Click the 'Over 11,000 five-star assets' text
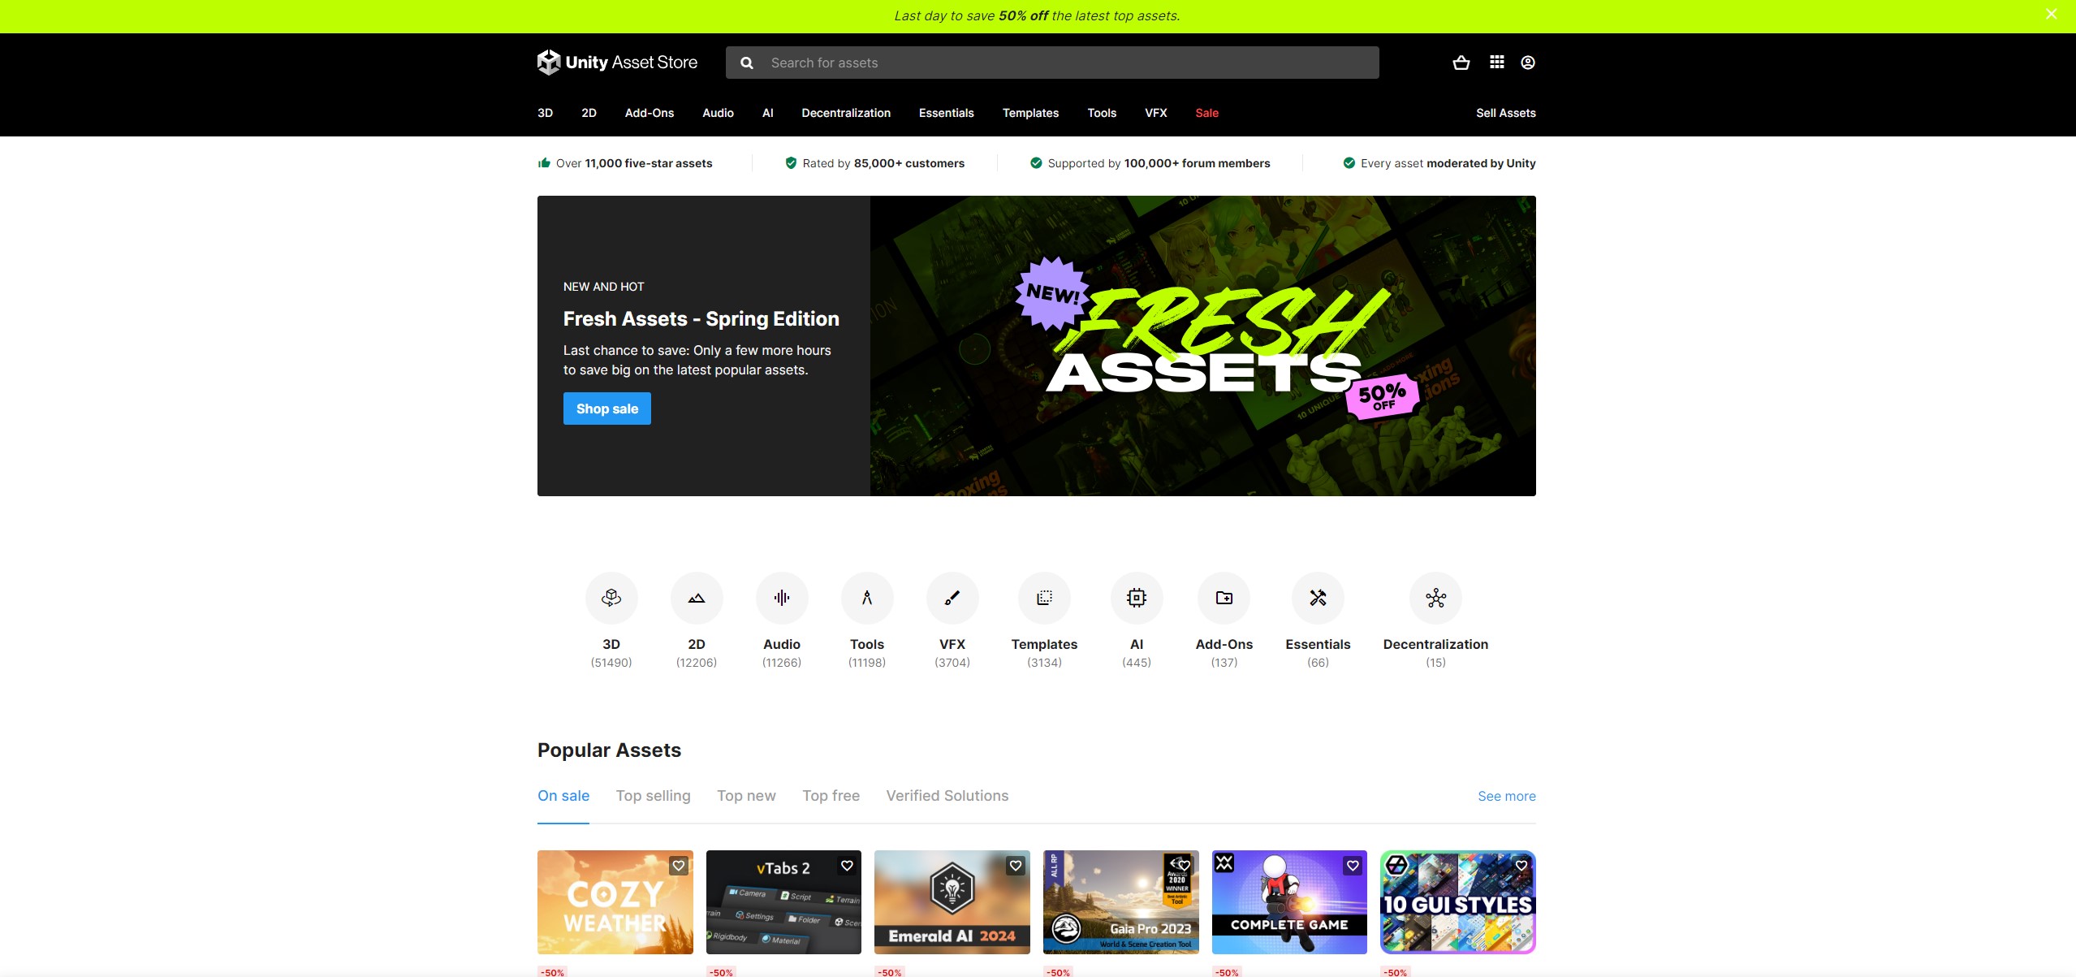Image resolution: width=2076 pixels, height=977 pixels. click(634, 163)
